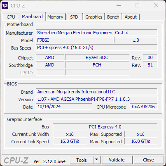Open the Graphics tab
The width and height of the screenshot is (166, 166).
94,17
